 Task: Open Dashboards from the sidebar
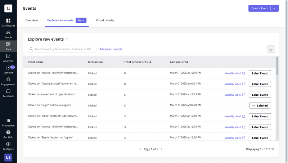[x=8, y=22]
